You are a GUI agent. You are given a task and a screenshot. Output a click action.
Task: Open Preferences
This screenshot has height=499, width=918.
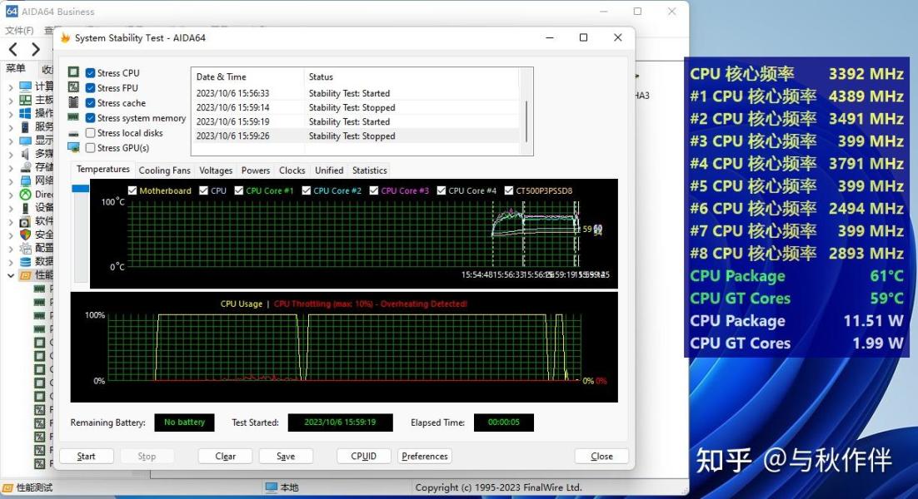tap(425, 457)
